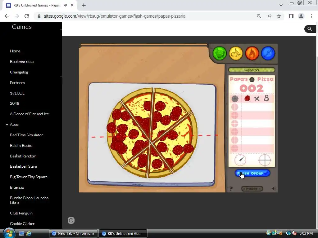318x238 pixels.
Task: Click browser back arrow
Action: pyautogui.click(x=7, y=16)
